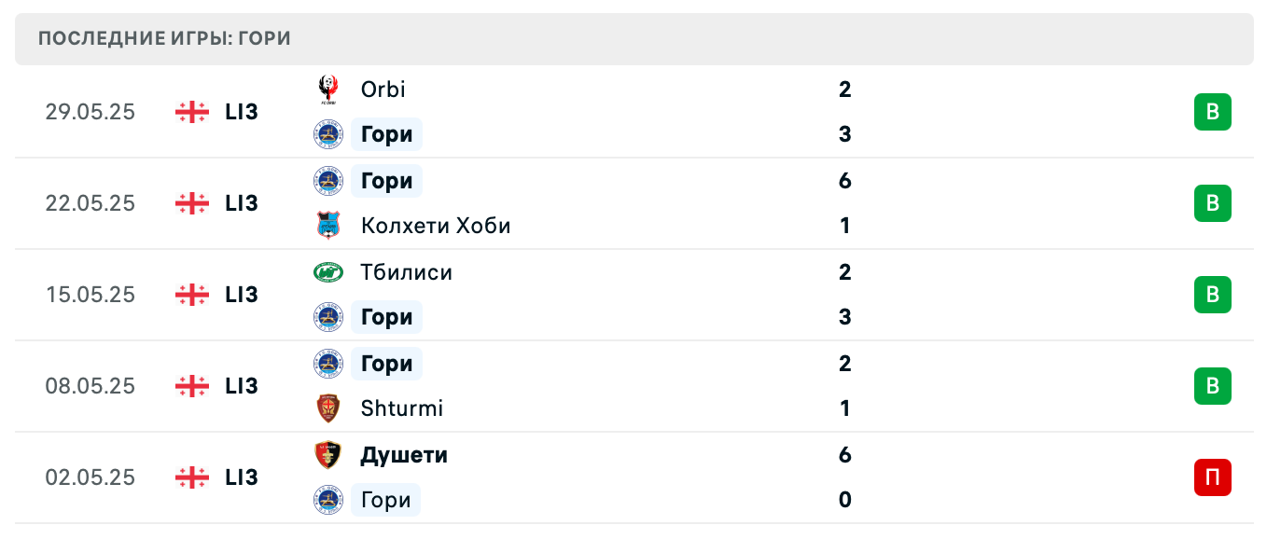The image size is (1267, 539).
Task: Click the Последние игры: Гори header
Action: pyautogui.click(x=164, y=38)
